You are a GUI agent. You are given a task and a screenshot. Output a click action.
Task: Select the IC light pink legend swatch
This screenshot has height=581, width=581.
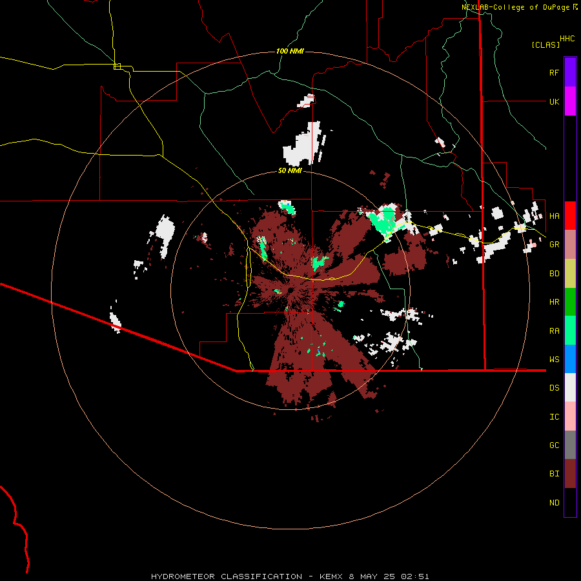point(570,416)
